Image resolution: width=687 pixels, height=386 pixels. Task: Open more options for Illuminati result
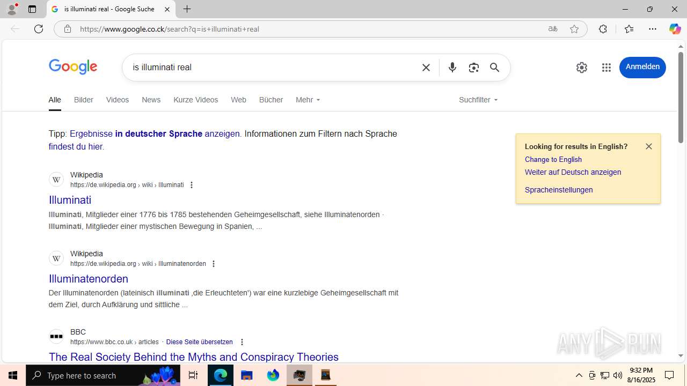click(x=192, y=185)
